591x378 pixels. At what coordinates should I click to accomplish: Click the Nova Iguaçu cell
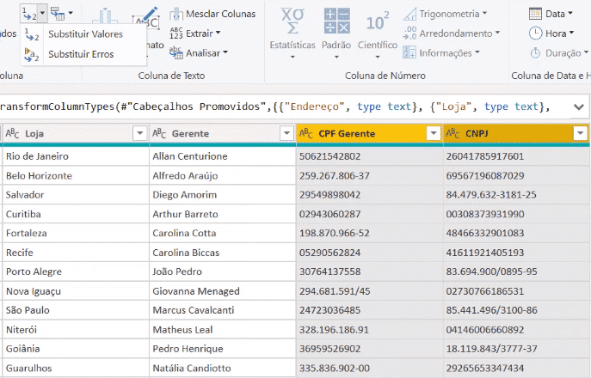point(76,291)
